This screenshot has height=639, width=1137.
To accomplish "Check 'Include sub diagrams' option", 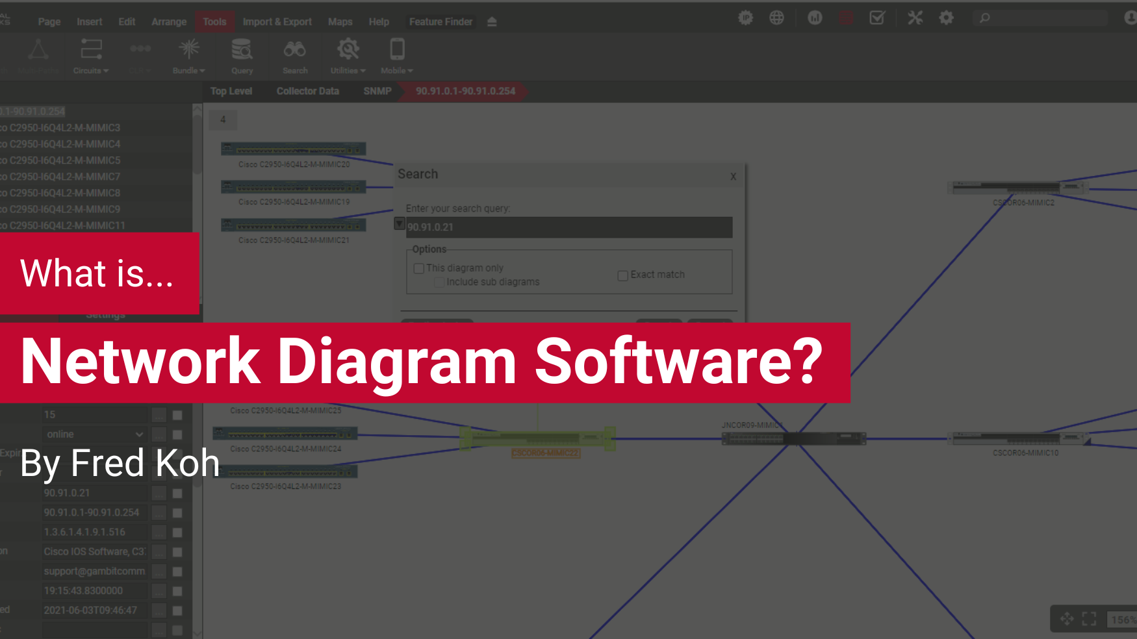I will point(439,282).
